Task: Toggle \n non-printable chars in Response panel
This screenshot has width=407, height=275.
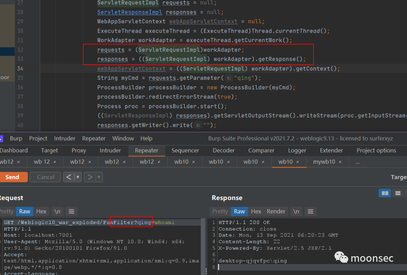Action: pos(296,211)
